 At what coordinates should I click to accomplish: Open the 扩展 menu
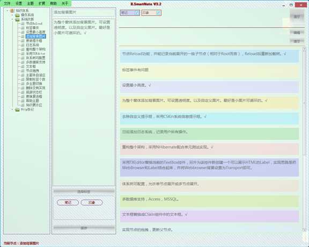[x=42, y=3]
